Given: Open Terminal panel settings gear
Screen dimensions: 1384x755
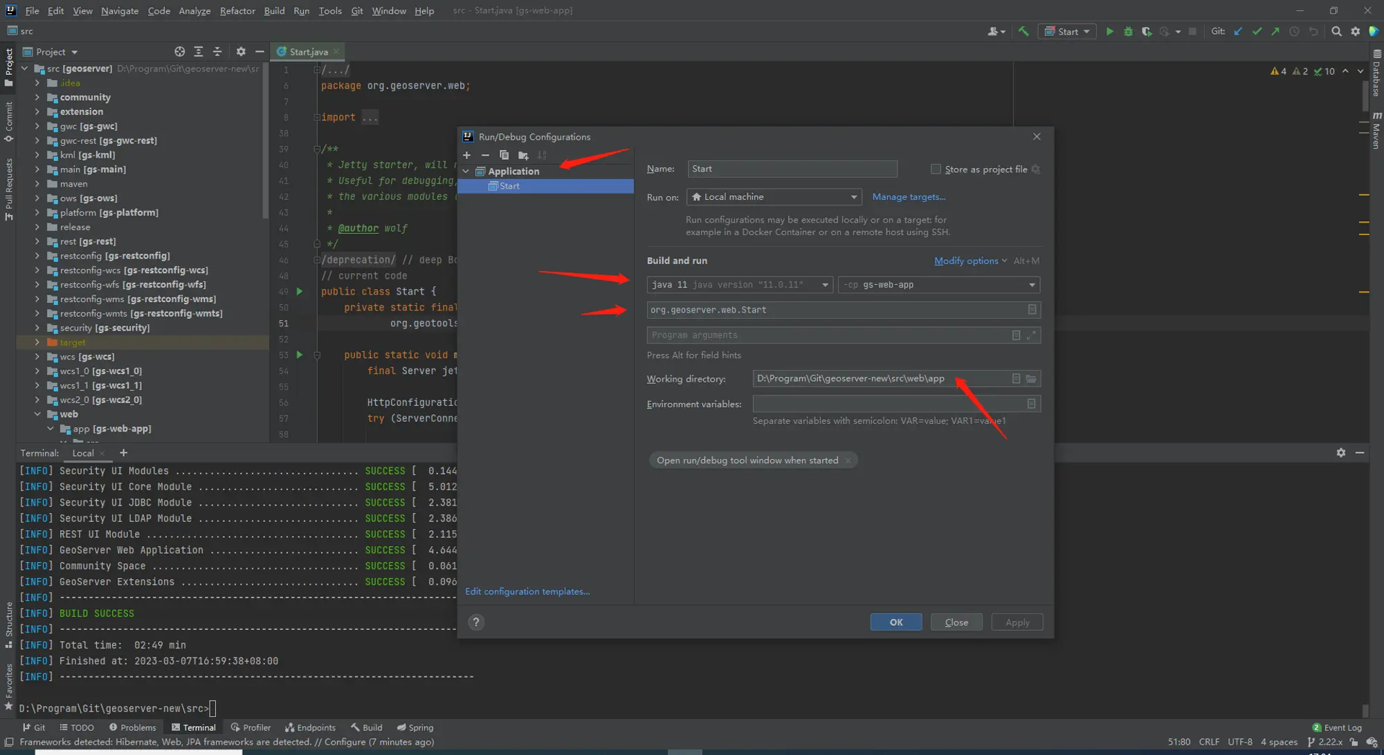Looking at the screenshot, I should pos(1341,453).
